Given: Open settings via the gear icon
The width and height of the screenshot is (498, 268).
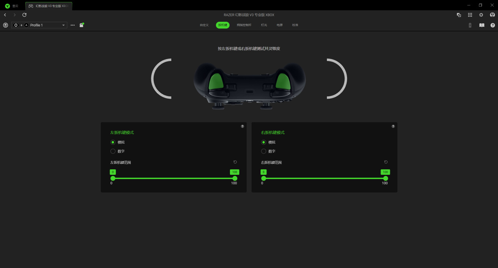Looking at the screenshot, I should tap(481, 15).
